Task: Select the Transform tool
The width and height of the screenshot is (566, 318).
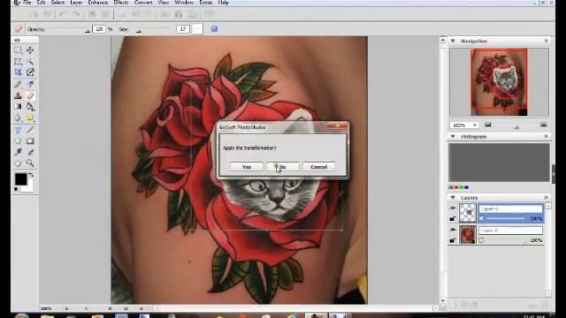Action: (30, 72)
